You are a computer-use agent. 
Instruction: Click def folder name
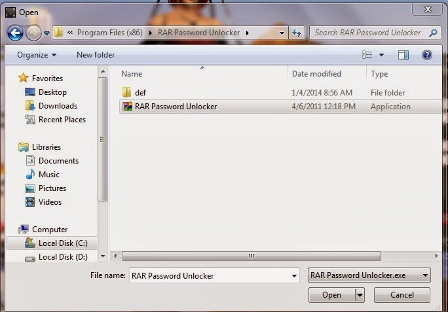(140, 93)
